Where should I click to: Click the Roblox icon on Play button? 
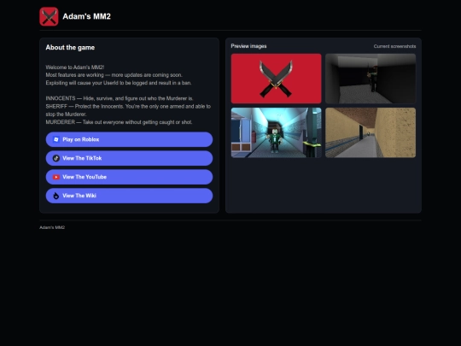pyautogui.click(x=56, y=139)
